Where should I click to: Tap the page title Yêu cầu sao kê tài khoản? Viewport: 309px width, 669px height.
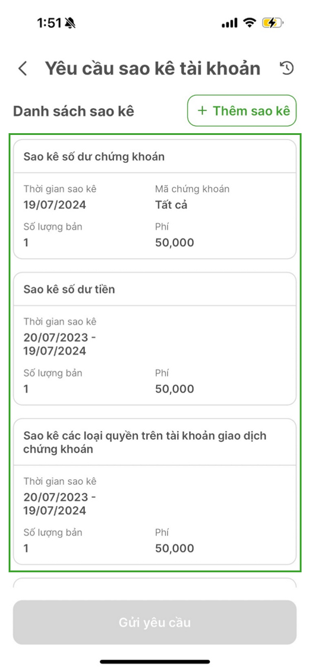click(x=153, y=69)
